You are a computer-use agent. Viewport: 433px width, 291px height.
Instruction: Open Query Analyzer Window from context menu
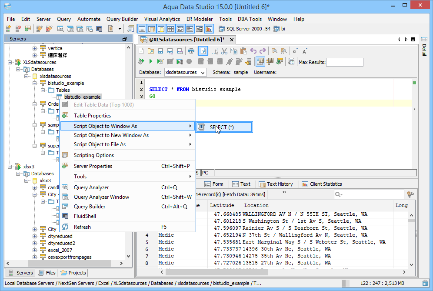128,197
